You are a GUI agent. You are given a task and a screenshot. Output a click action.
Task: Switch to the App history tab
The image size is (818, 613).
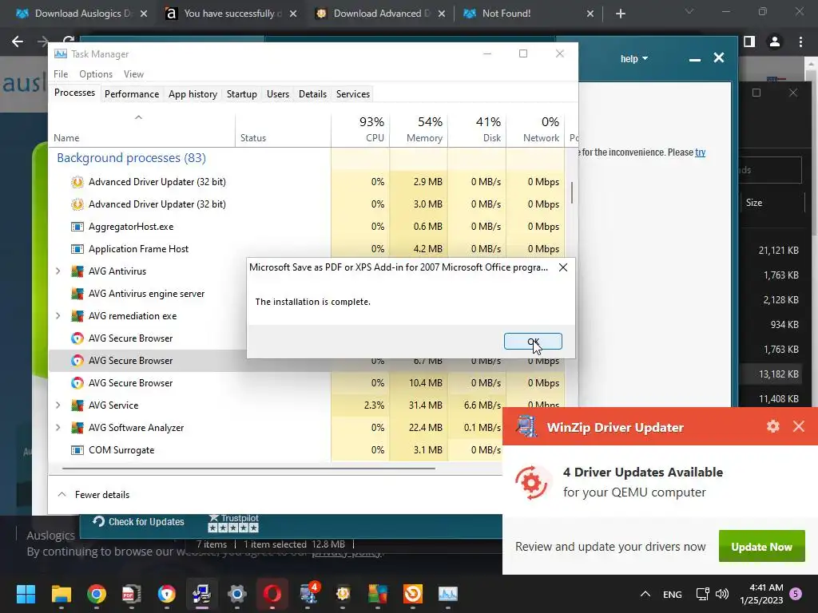pyautogui.click(x=193, y=94)
